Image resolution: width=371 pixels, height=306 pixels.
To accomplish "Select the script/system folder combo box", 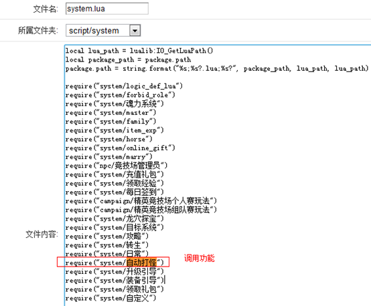I will [103, 31].
